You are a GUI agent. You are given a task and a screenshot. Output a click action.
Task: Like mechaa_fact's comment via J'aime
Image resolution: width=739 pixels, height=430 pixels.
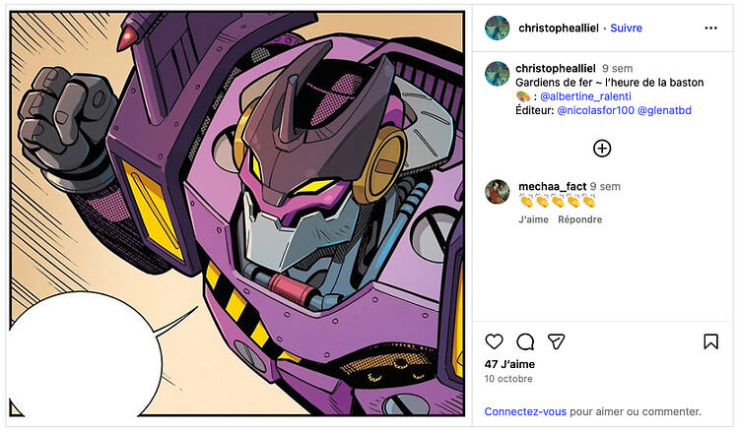coord(533,219)
